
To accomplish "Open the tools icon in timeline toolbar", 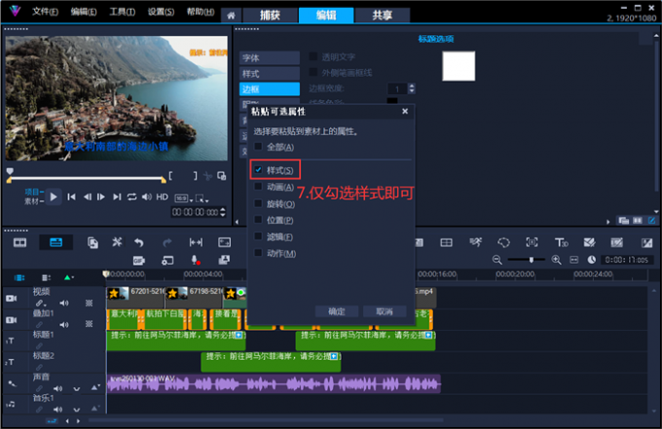I will (x=117, y=242).
